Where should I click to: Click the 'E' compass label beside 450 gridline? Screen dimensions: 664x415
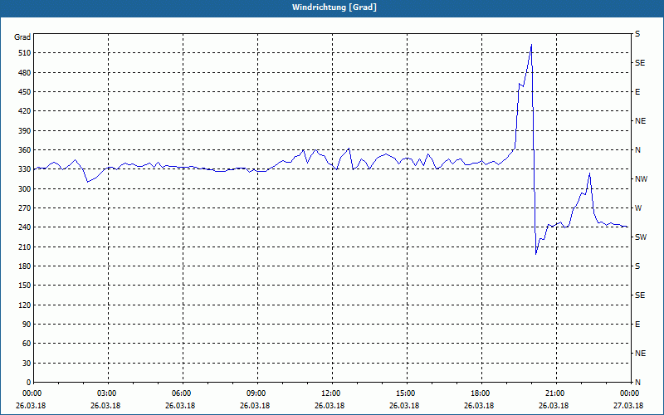click(x=637, y=92)
